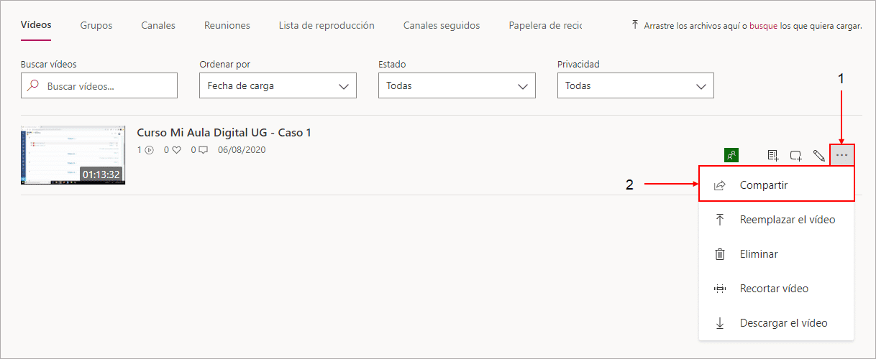Click the busque upload link
876x359 pixels.
point(765,25)
